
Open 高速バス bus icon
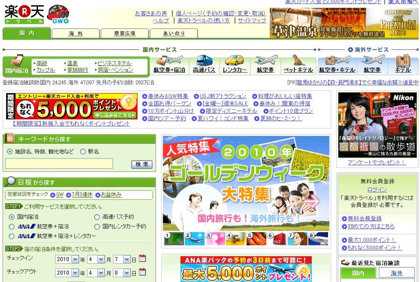204,64
